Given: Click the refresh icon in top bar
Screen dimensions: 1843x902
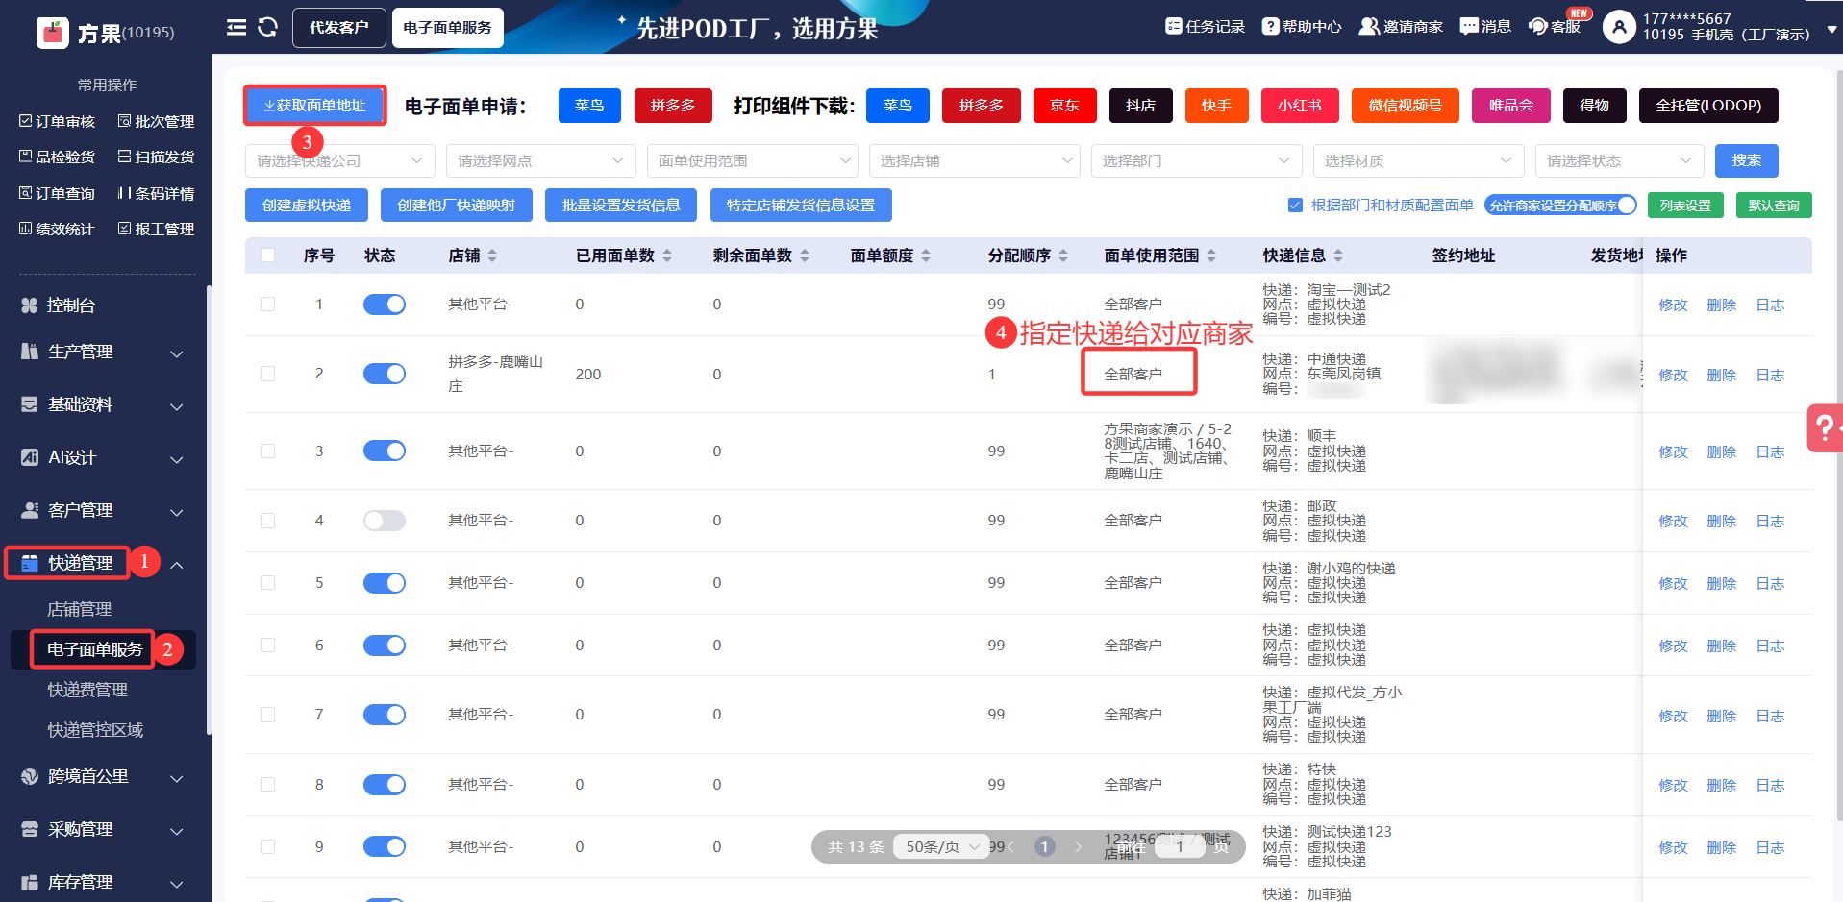Looking at the screenshot, I should point(268,27).
